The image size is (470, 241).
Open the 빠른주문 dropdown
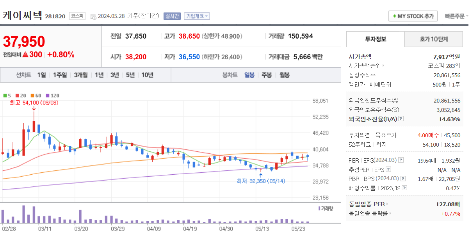(457, 16)
